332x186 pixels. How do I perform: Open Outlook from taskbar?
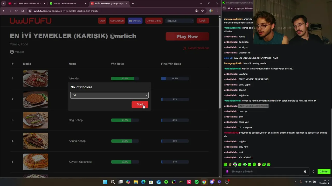point(158,182)
